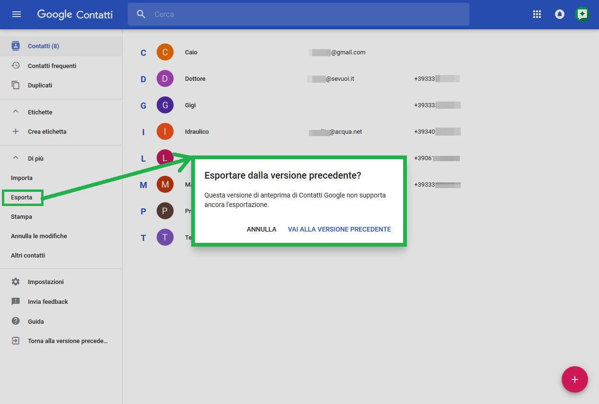
Task: Click the G avatar for Gigi
Action: tap(165, 105)
